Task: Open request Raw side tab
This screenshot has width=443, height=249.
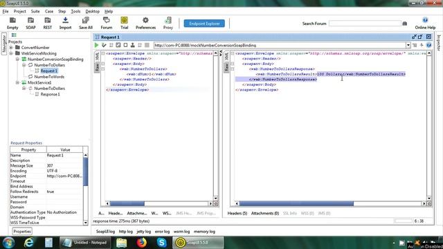Action: tap(97, 67)
